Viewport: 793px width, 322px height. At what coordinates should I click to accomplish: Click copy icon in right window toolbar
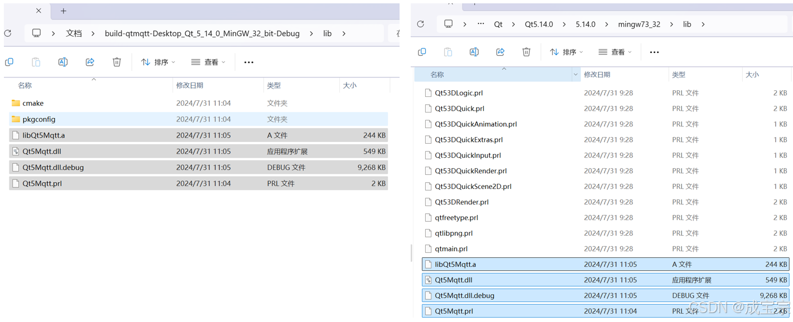[x=422, y=52]
